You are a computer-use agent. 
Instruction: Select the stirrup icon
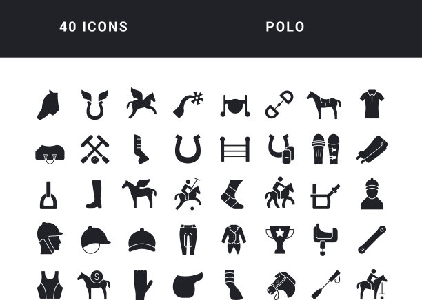coord(48,195)
